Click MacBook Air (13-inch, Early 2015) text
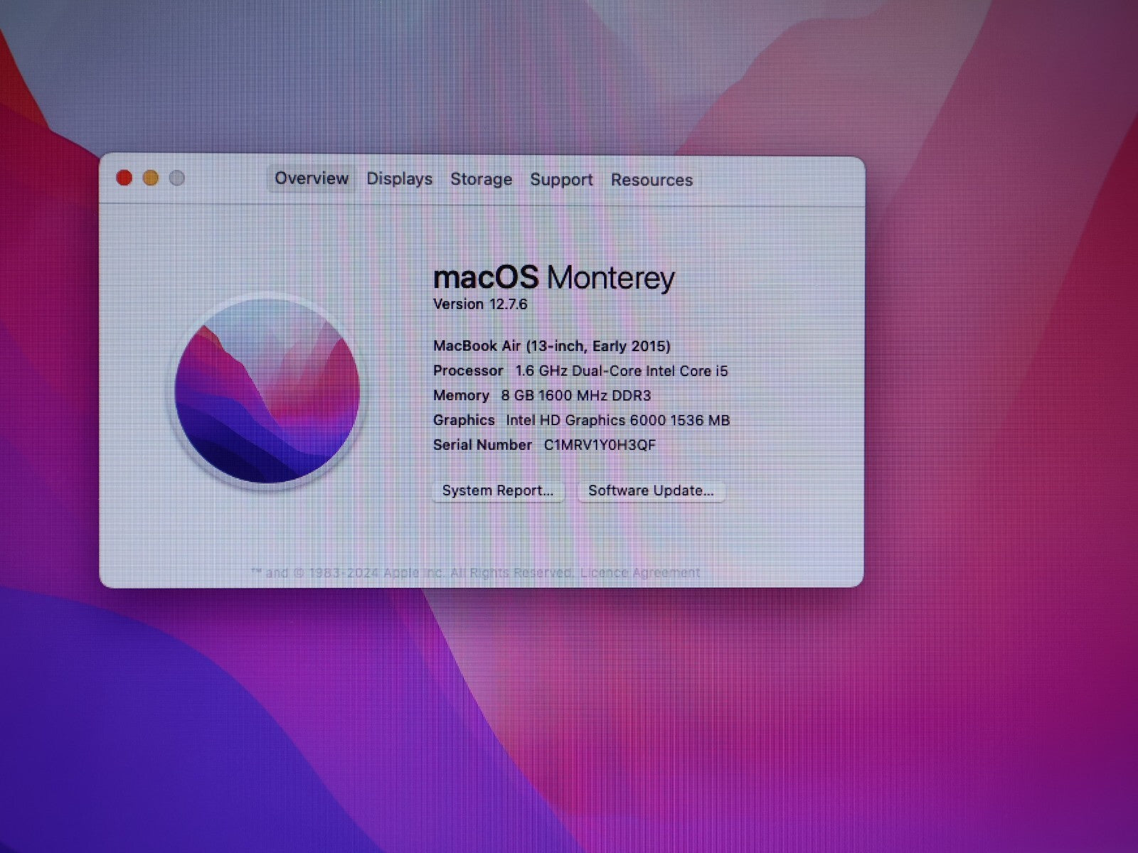The width and height of the screenshot is (1138, 853). pos(552,346)
